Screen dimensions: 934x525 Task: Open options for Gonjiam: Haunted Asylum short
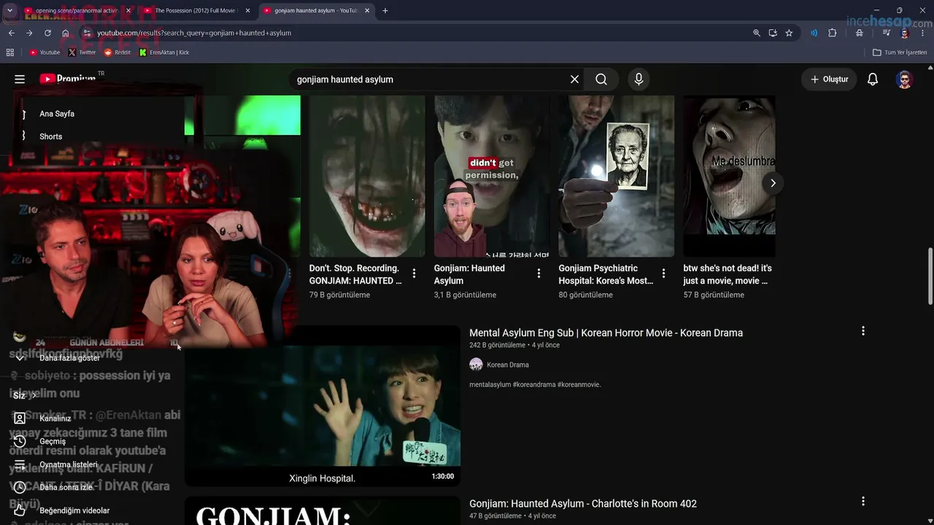point(539,273)
